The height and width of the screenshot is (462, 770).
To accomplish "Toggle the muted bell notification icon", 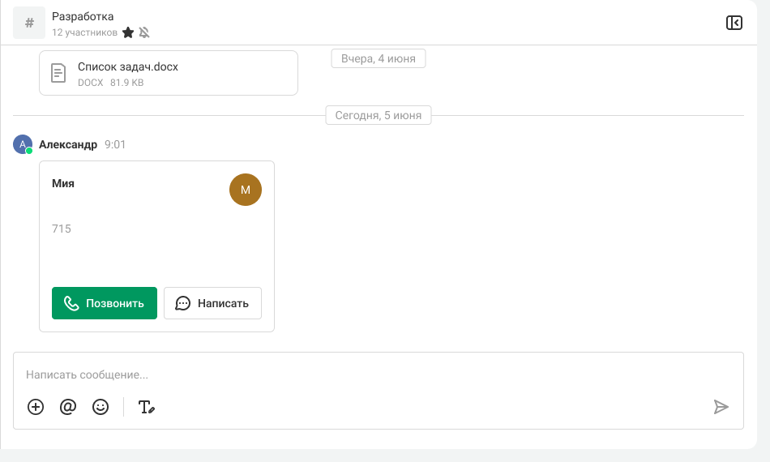I will 144,32.
